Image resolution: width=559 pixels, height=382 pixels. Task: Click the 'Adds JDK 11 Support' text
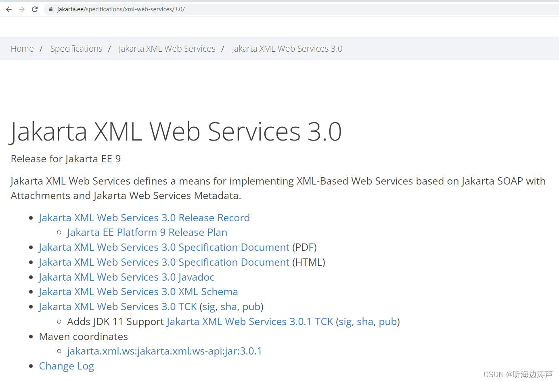(115, 322)
